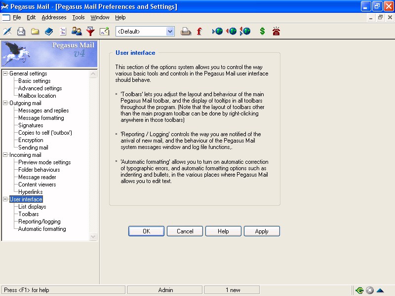395x296 pixels.
Task: Send all queued mail with the globe icon
Action: (x=231, y=31)
